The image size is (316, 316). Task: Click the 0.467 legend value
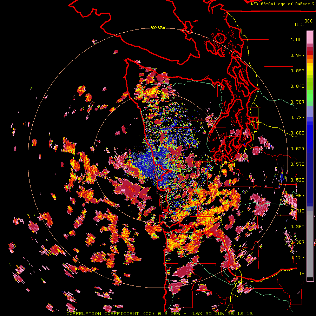coord(297,196)
